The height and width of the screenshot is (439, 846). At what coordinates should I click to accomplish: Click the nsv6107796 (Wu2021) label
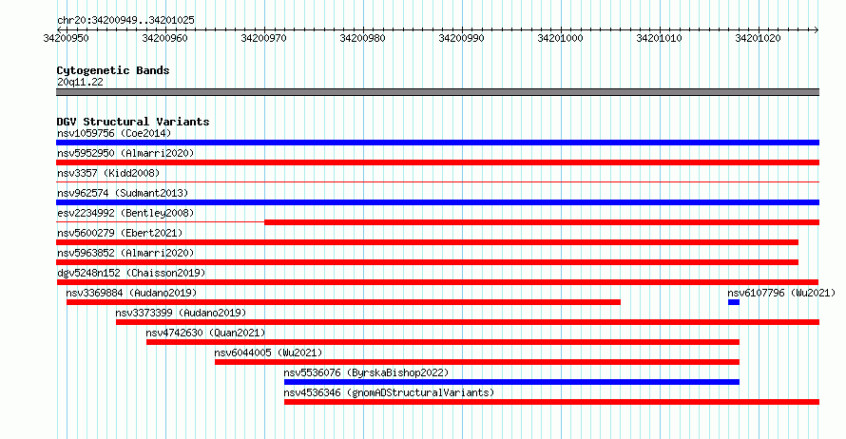coord(781,293)
